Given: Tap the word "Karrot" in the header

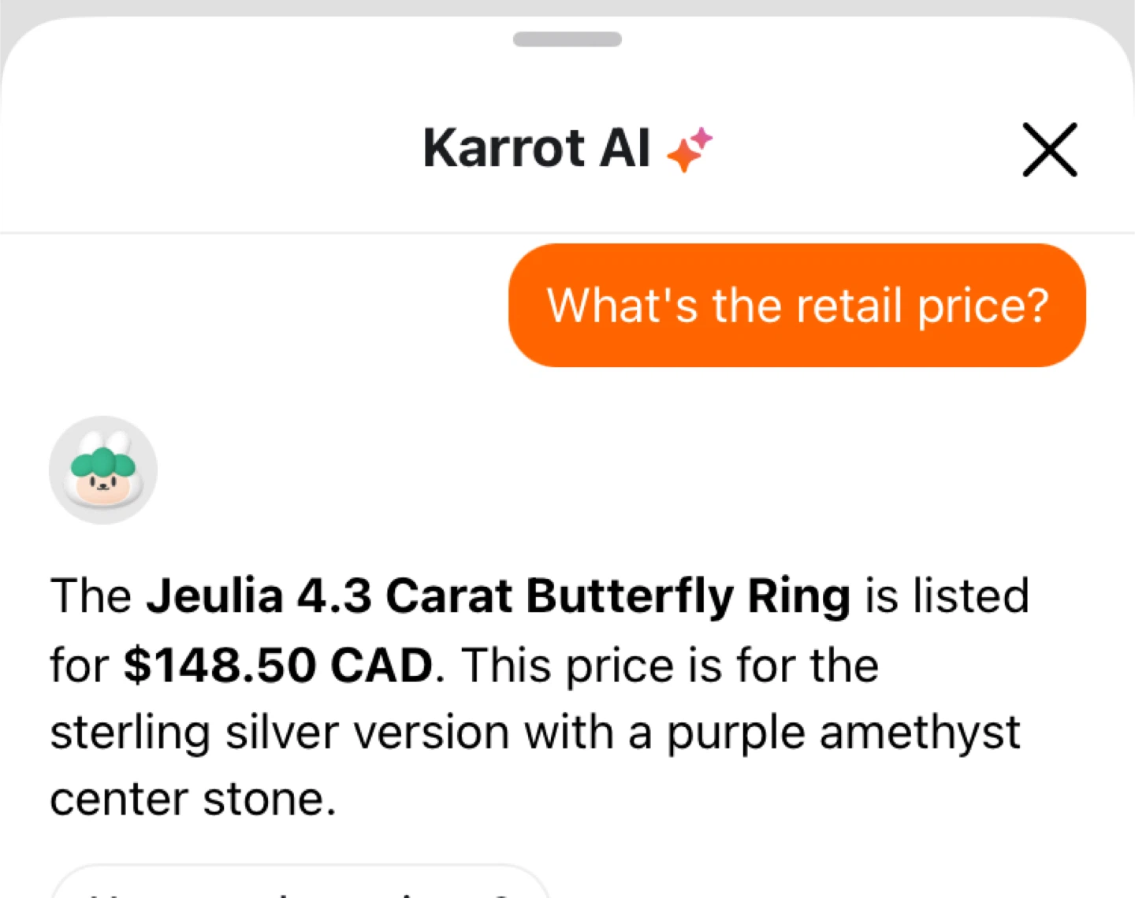Looking at the screenshot, I should pos(504,148).
